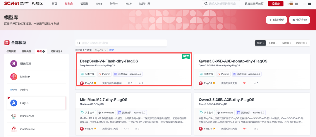Click the red heart on the Qwen3.5-35B-A3B card
This screenshot has height=137, width=316.
244,129
